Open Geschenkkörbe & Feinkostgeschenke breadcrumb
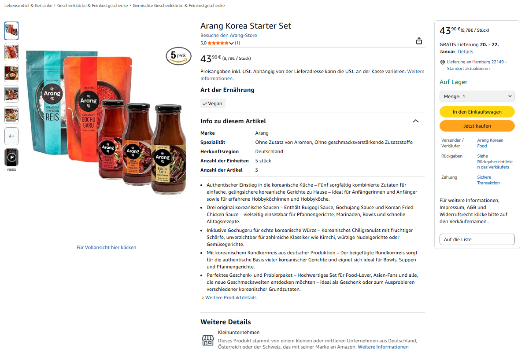 [x=92, y=6]
